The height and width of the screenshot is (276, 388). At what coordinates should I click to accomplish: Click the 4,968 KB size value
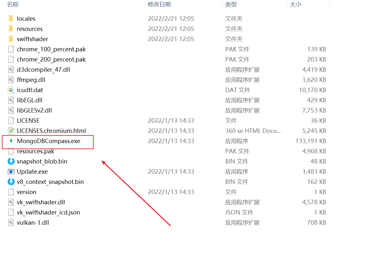click(x=314, y=151)
